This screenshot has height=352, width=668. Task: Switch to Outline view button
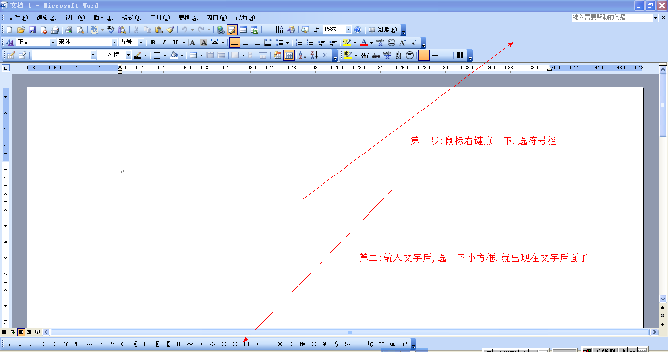(29, 332)
